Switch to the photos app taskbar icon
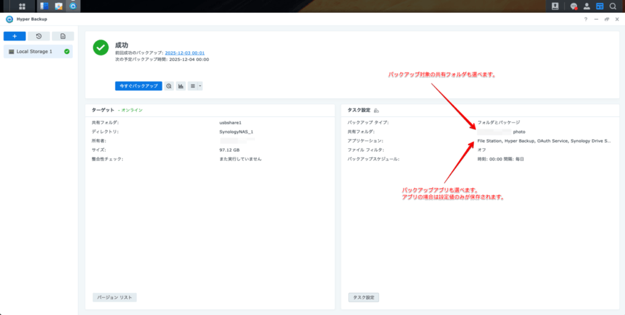 pyautogui.click(x=59, y=6)
